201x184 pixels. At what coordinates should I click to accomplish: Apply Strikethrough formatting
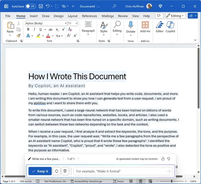pyautogui.click(x=51, y=30)
